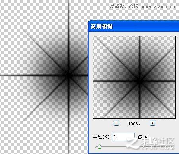Click the 100% preview zoom label
Screen dimensions: 179x154
click(x=134, y=124)
